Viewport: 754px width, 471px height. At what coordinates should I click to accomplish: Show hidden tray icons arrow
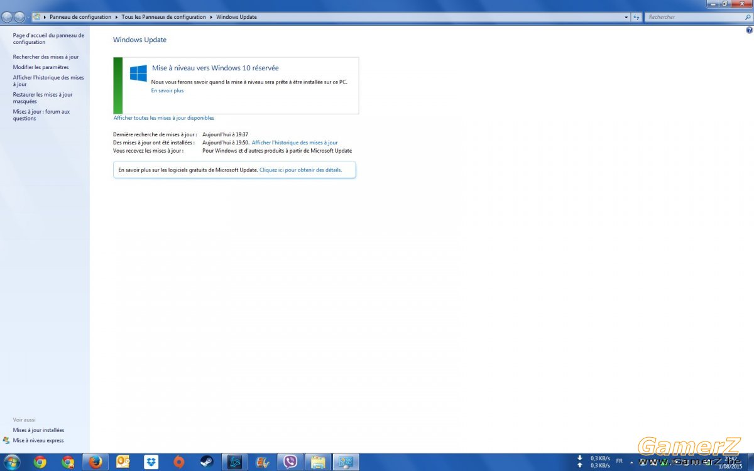pos(632,462)
